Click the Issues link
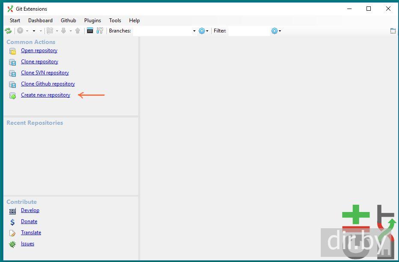 pos(27,244)
